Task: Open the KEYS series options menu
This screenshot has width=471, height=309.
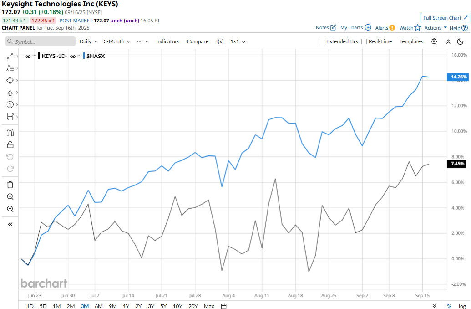Action: click(x=35, y=56)
